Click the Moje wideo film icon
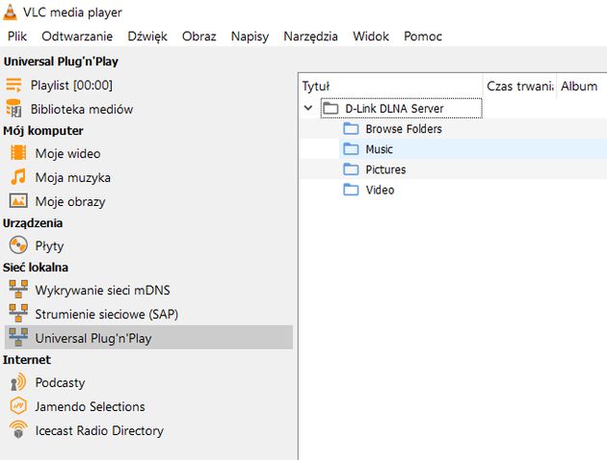The height and width of the screenshot is (460, 607). (18, 153)
